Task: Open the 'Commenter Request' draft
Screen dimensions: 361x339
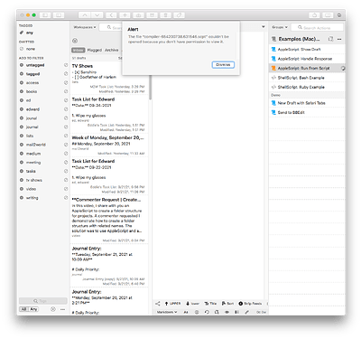Action: point(109,220)
